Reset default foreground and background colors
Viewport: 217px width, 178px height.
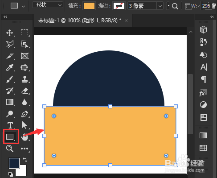(x=11, y=174)
